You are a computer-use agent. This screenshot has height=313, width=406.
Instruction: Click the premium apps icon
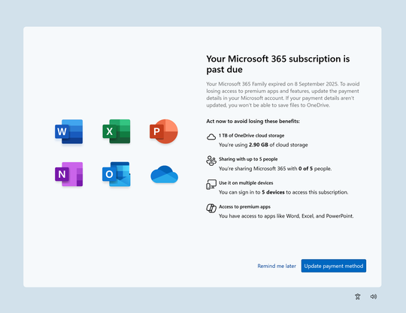pos(211,208)
